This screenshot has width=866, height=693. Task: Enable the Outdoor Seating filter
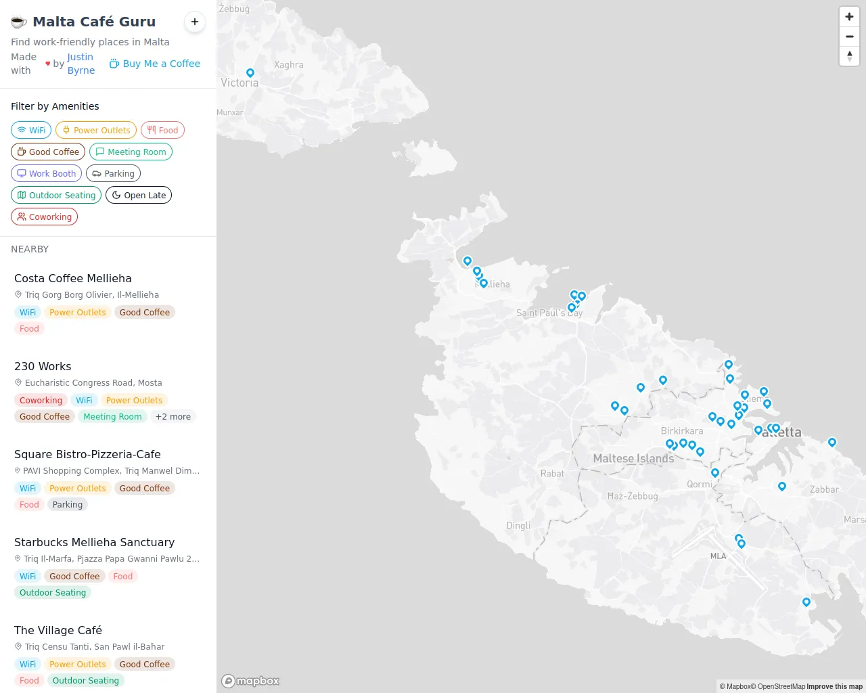pos(56,195)
